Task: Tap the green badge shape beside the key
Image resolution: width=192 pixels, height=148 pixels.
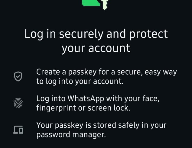Action: [x=91, y=3]
